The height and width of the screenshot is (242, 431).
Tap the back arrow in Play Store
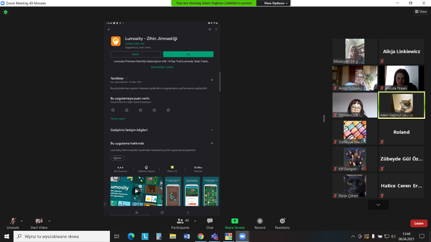109,30
